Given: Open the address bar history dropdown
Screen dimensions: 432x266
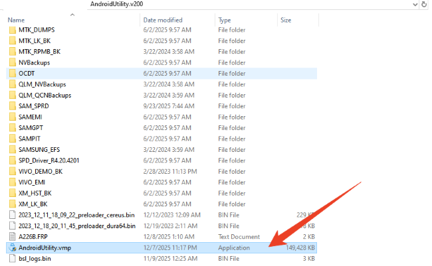Looking at the screenshot, I should (x=415, y=4).
